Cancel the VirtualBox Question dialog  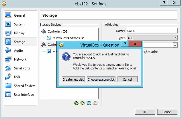pos(128,80)
